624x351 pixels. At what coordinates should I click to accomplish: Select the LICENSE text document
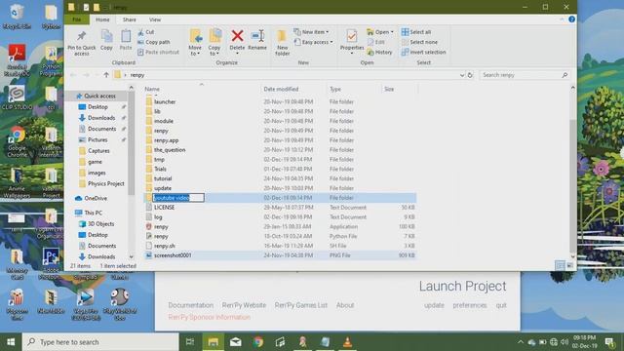click(x=164, y=208)
